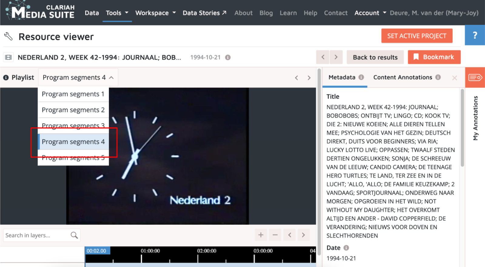Viewport: 485px width, 267px height.
Task: Click the metadata panel scrollbar
Action: coord(462,127)
